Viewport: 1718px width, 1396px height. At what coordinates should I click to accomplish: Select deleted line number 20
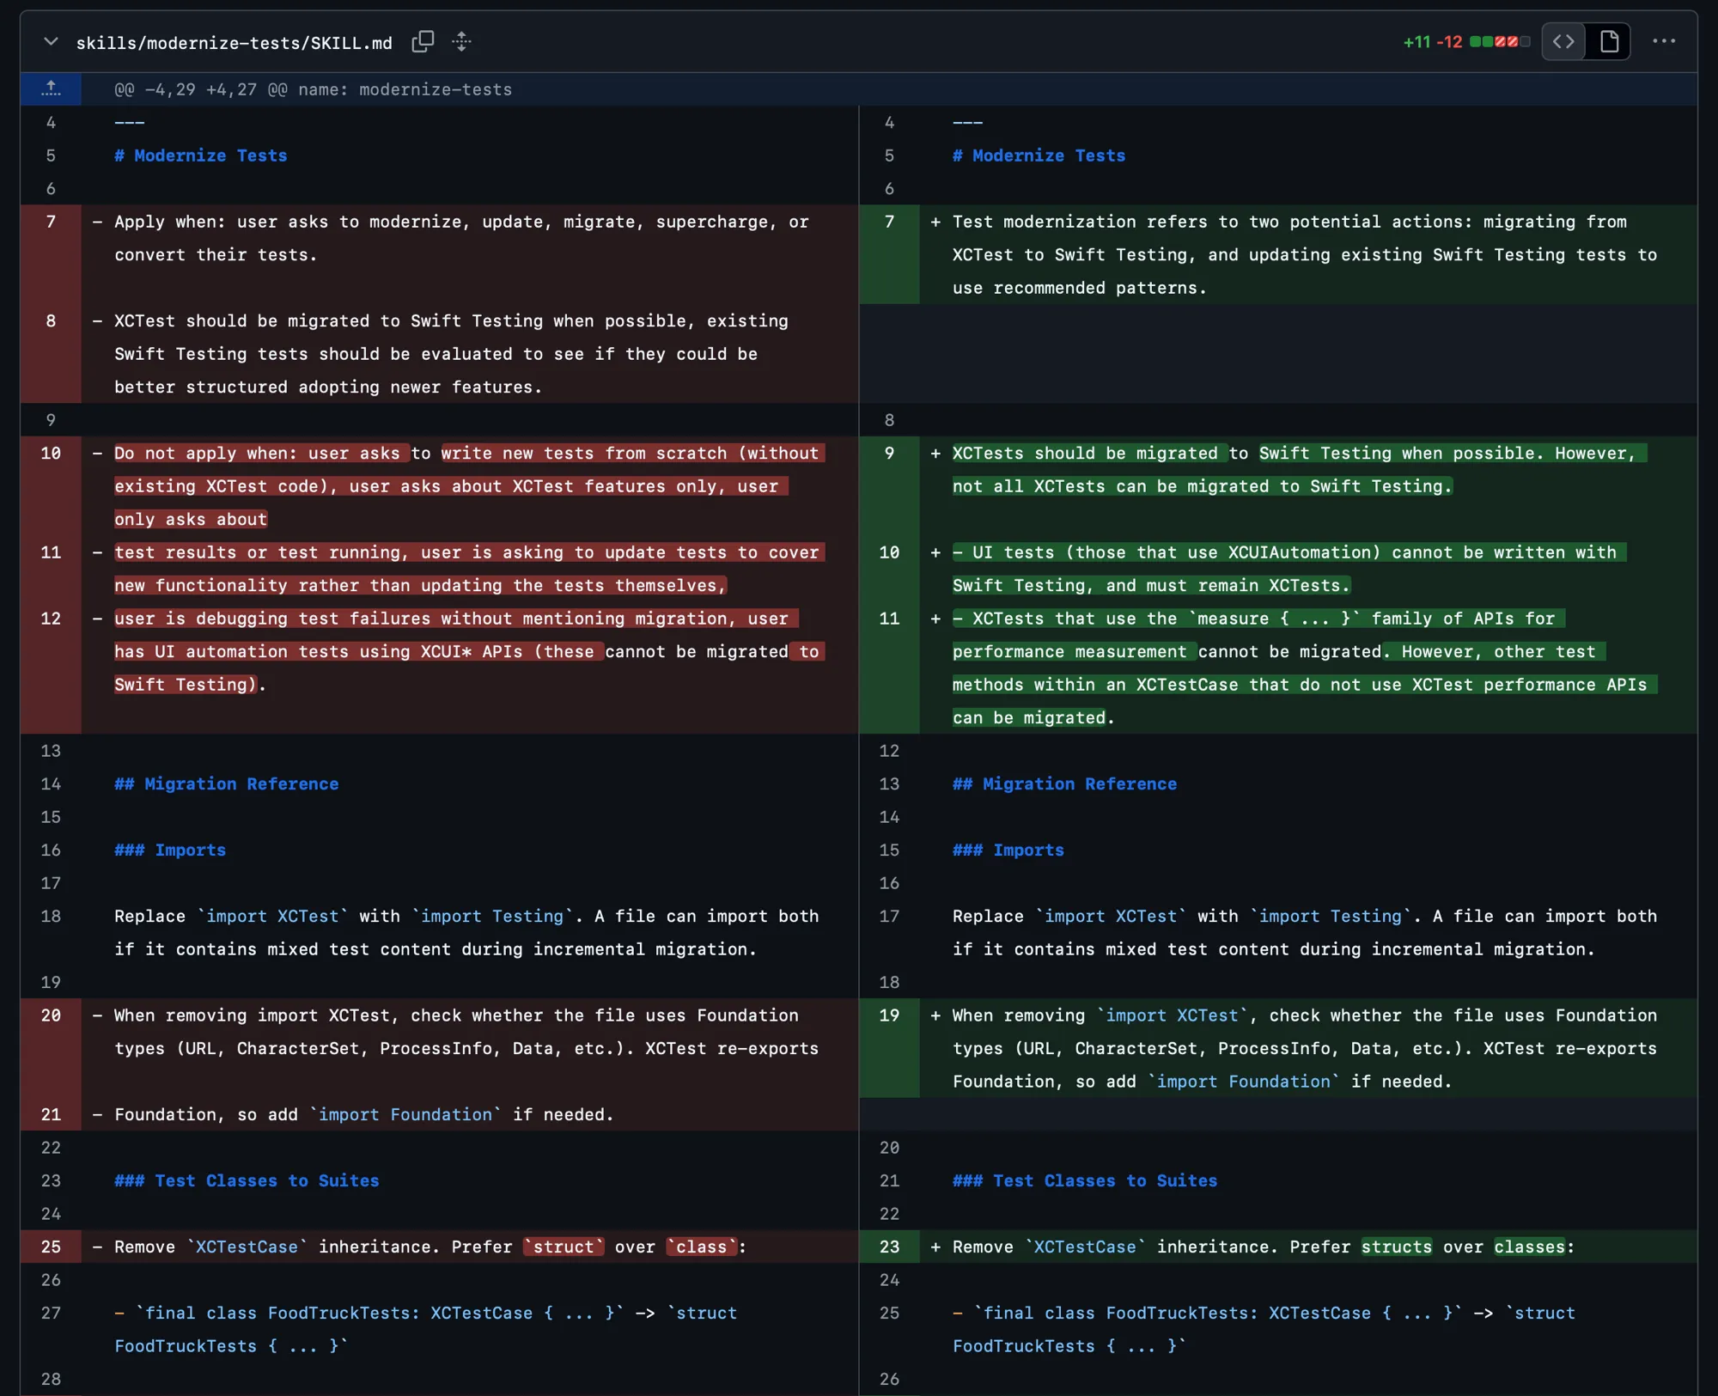[51, 1015]
